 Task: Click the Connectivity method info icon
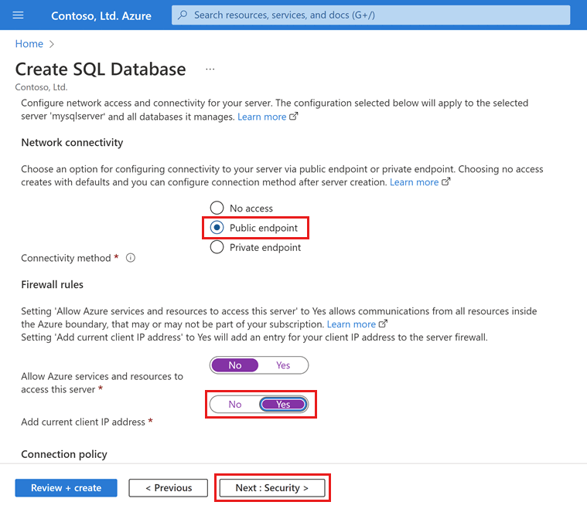[x=130, y=258]
